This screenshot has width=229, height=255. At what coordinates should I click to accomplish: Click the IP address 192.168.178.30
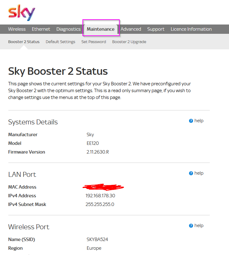(x=100, y=196)
